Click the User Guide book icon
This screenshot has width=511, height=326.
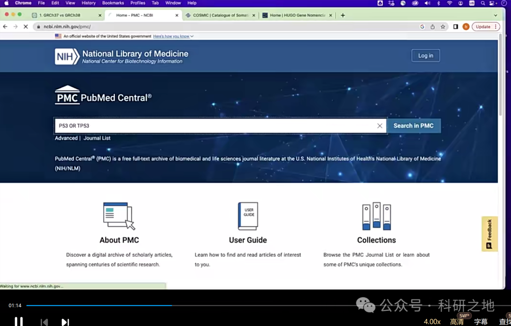[247, 216]
